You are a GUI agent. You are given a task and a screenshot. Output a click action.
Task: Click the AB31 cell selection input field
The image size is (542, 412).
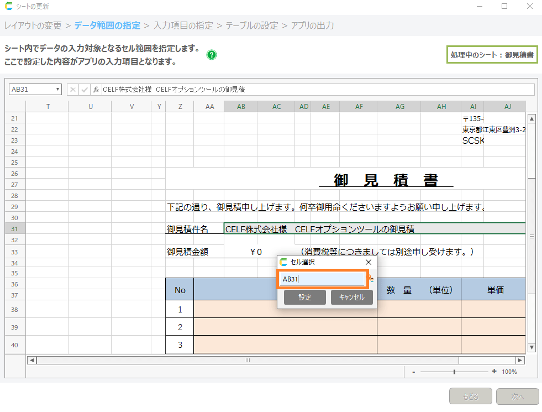[322, 279]
